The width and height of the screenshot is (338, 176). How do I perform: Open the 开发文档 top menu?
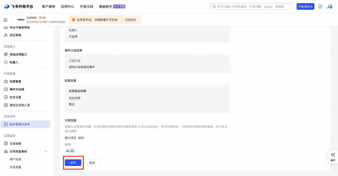tap(86, 6)
